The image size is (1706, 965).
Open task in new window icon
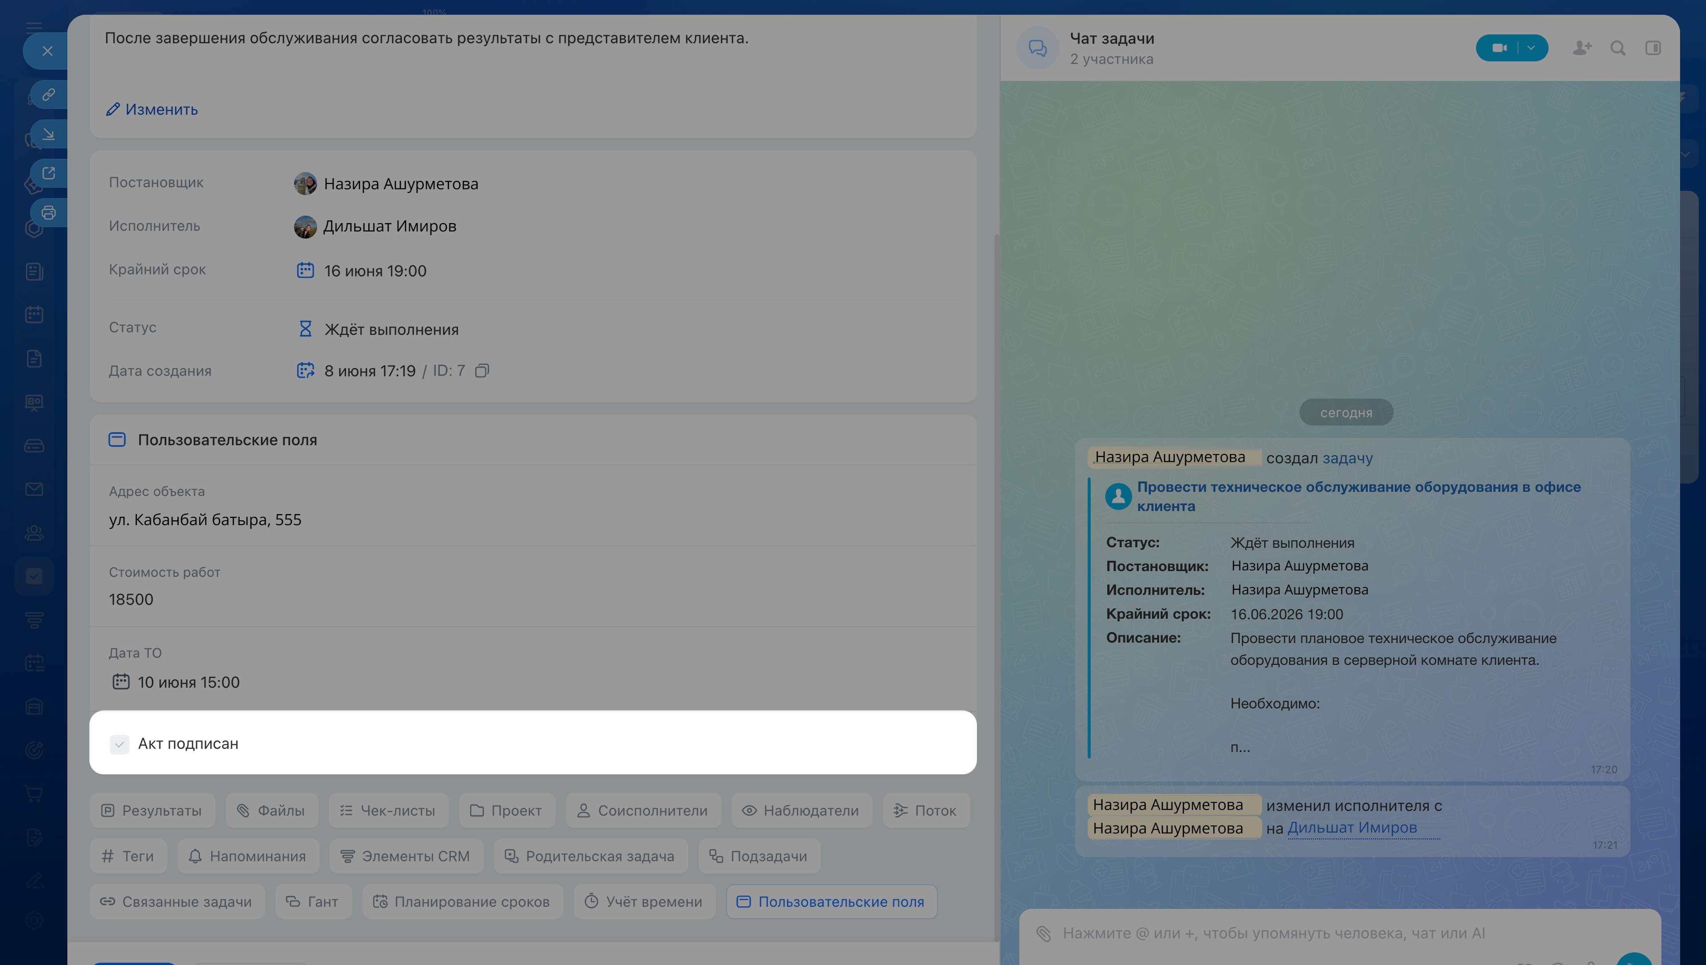pyautogui.click(x=48, y=173)
